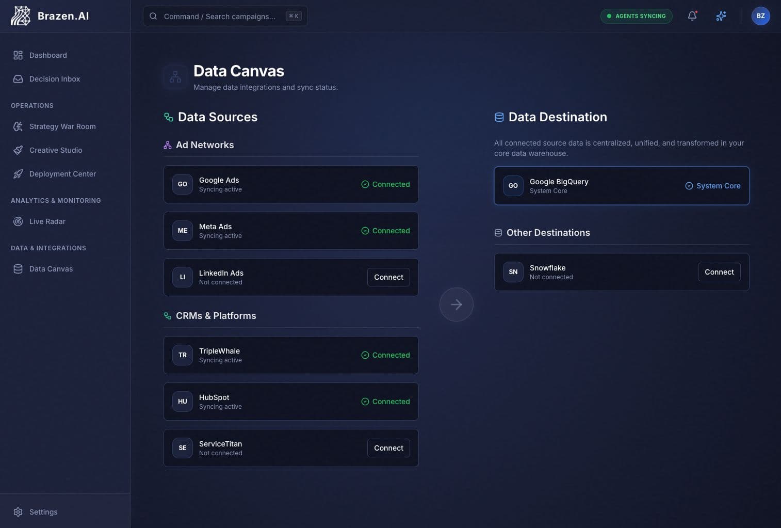Viewport: 781px width, 528px height.
Task: Click Meta Ads Connected status
Action: [385, 231]
